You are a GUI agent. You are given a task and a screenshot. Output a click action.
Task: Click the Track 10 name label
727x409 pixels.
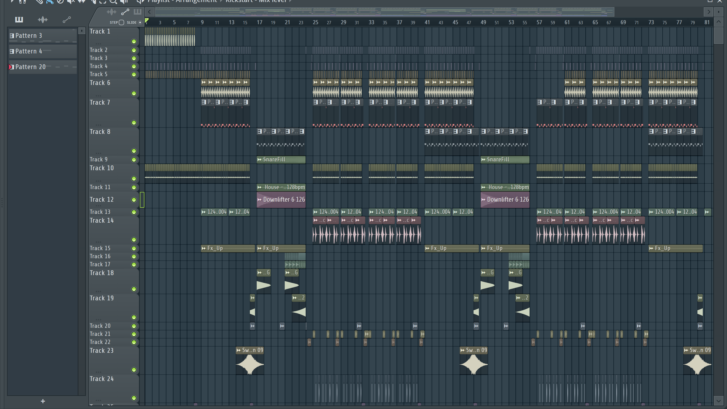coord(101,168)
